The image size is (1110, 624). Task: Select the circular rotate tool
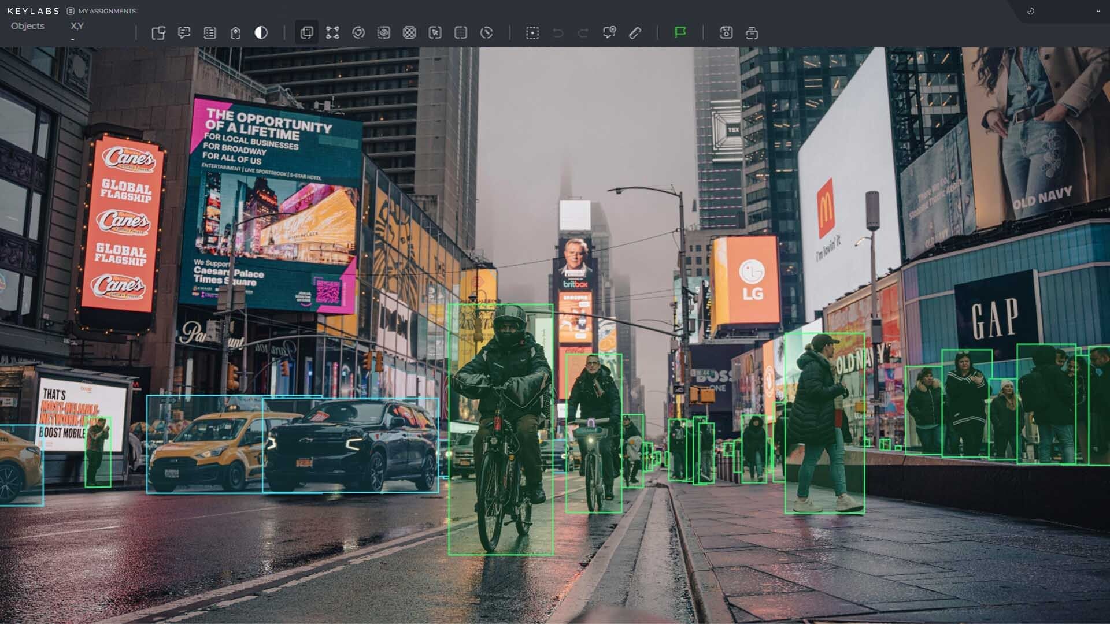coord(487,33)
